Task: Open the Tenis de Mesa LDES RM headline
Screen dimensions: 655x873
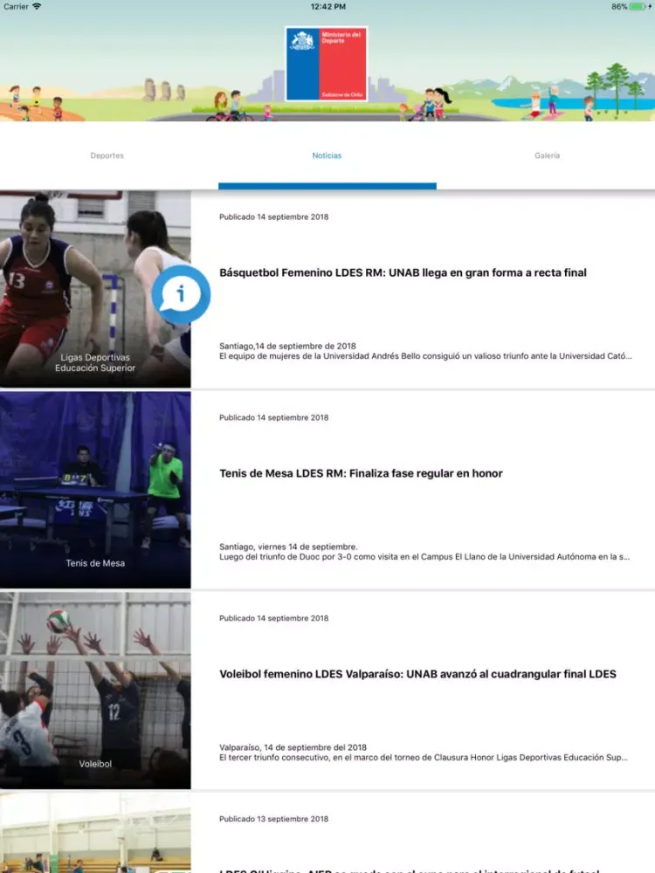Action: (x=361, y=473)
